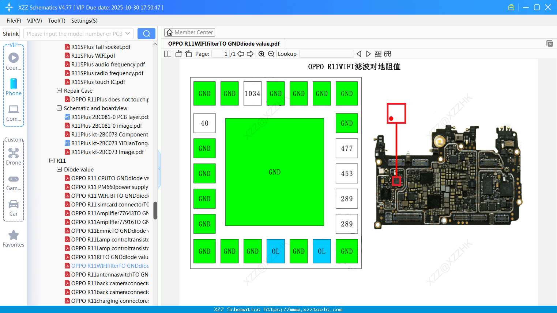Find previous lookup match
The width and height of the screenshot is (557, 313).
(359, 54)
